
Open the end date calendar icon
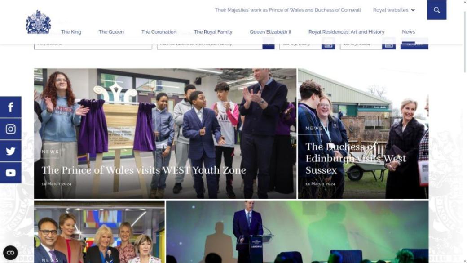[389, 45]
